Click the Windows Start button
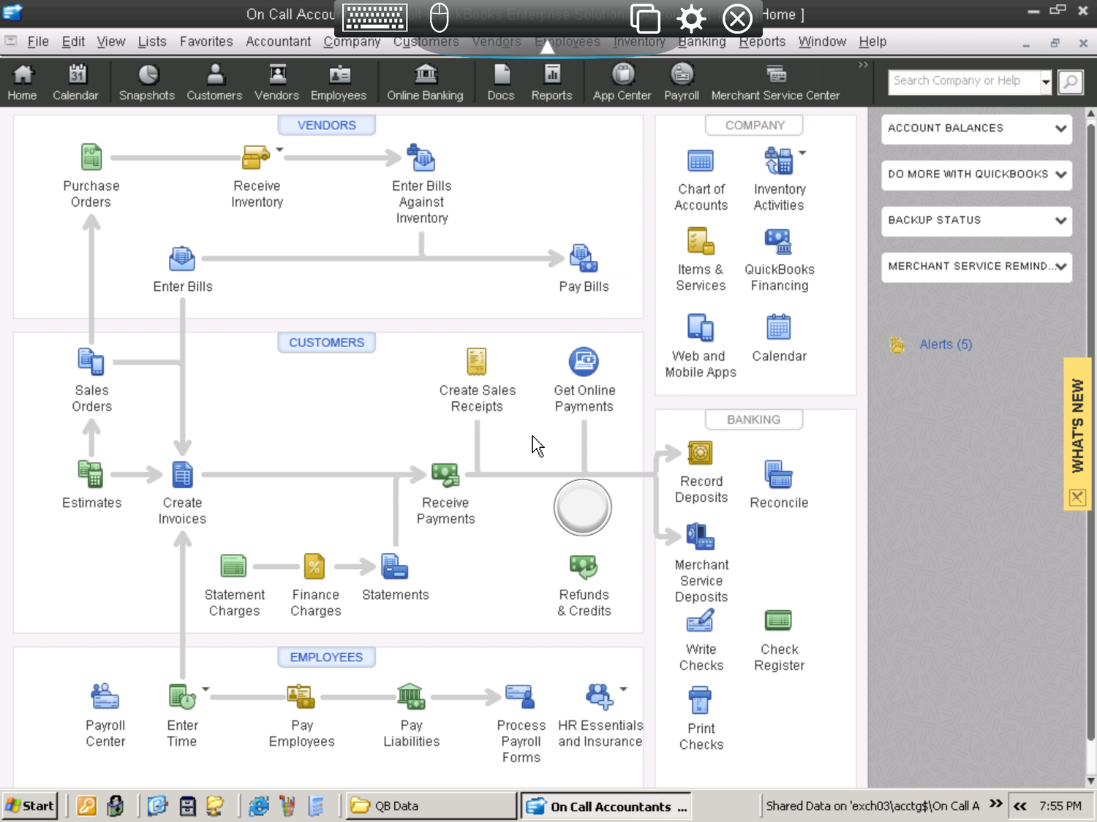The height and width of the screenshot is (822, 1097). pos(30,806)
